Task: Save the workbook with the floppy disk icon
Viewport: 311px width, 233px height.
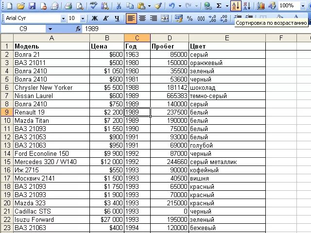Action: (x=32, y=6)
